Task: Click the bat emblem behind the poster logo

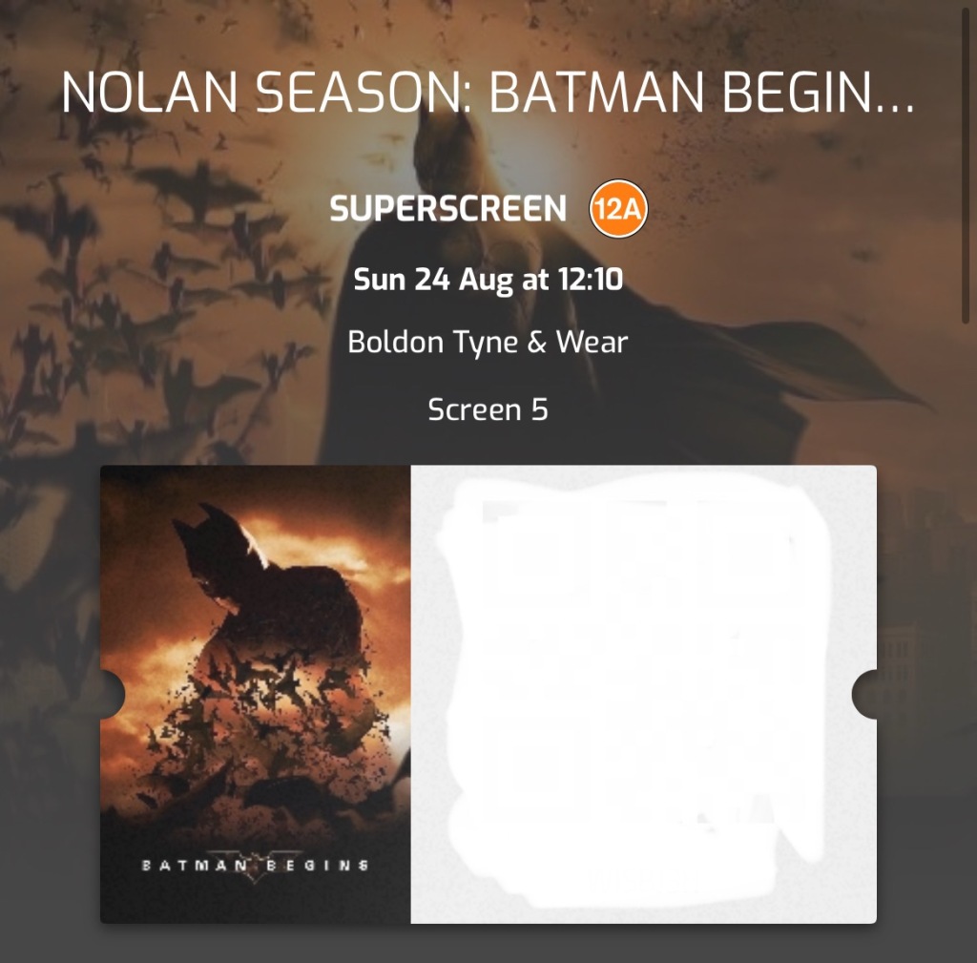Action: pos(254,865)
